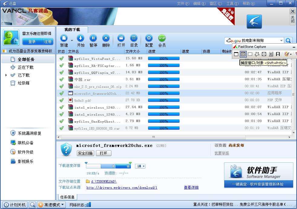Open 装机必备 sidebar item
Screen dimensions: 297x209
pos(22,143)
